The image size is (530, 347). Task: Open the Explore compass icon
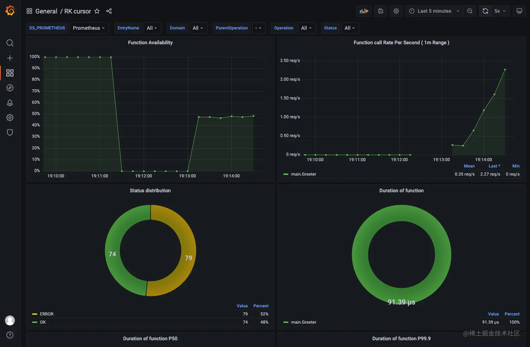(10, 88)
